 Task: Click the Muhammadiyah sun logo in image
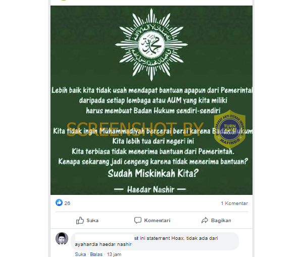[x=151, y=44]
